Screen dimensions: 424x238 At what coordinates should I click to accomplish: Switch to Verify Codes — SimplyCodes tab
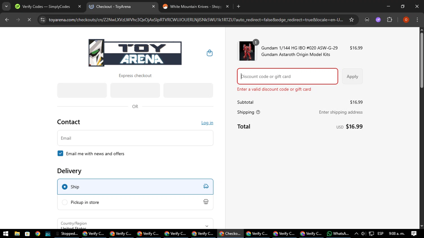coord(46,6)
